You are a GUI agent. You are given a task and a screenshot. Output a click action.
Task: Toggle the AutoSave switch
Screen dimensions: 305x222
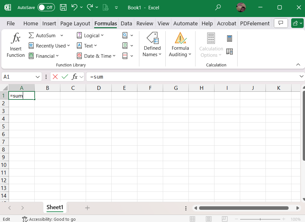pyautogui.click(x=46, y=7)
